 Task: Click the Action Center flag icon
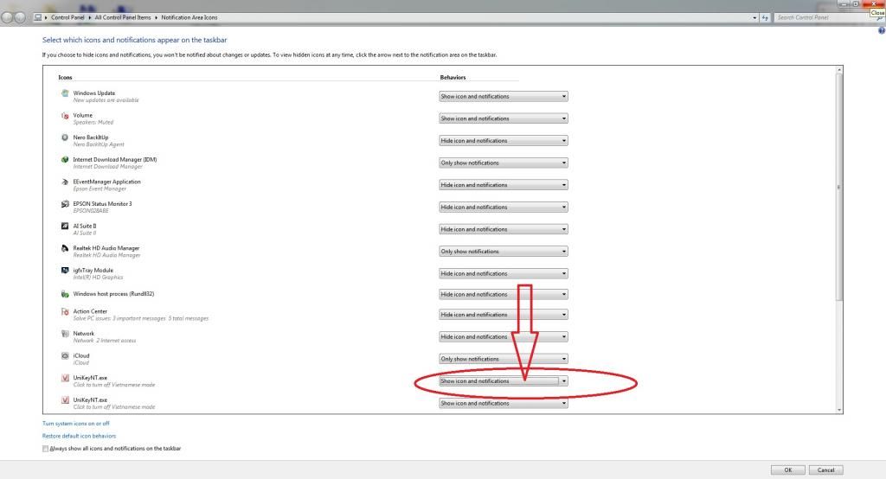(x=65, y=312)
